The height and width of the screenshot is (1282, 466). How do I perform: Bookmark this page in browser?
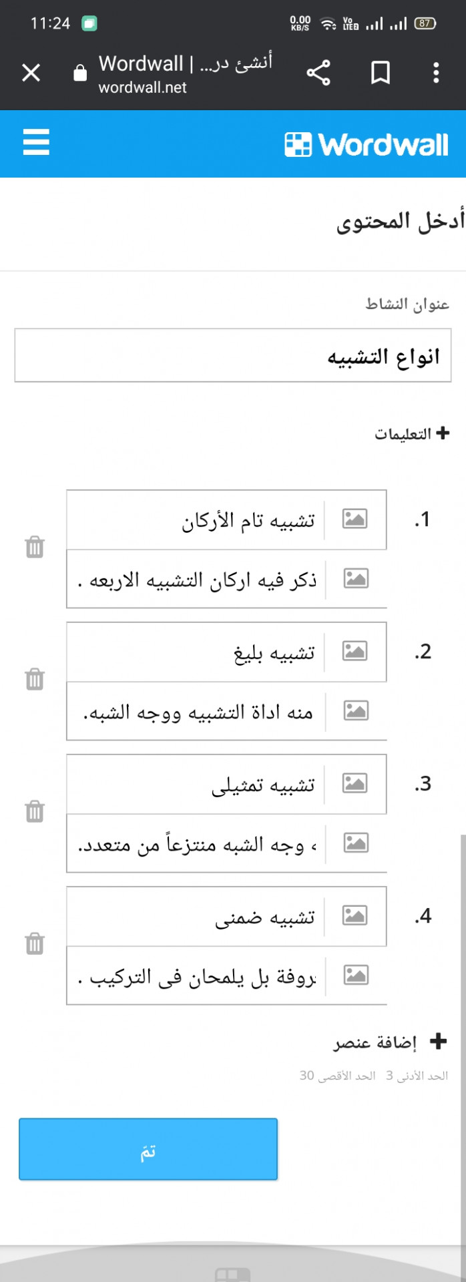pos(381,72)
